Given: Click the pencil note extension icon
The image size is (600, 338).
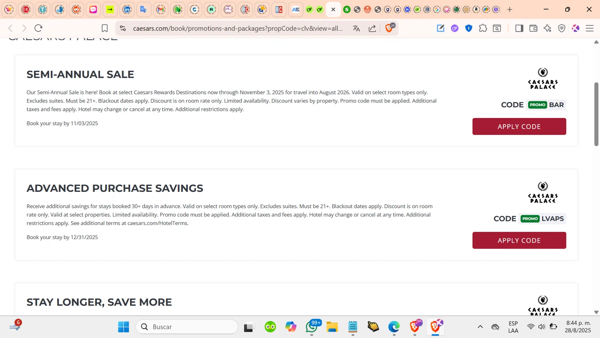Looking at the screenshot, I should [x=440, y=28].
